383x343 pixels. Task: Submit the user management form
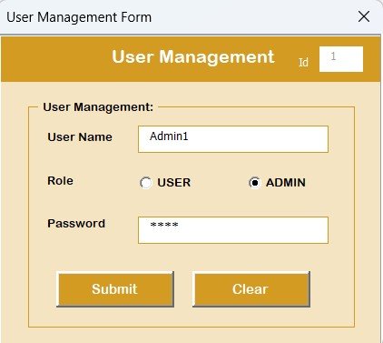coord(115,289)
